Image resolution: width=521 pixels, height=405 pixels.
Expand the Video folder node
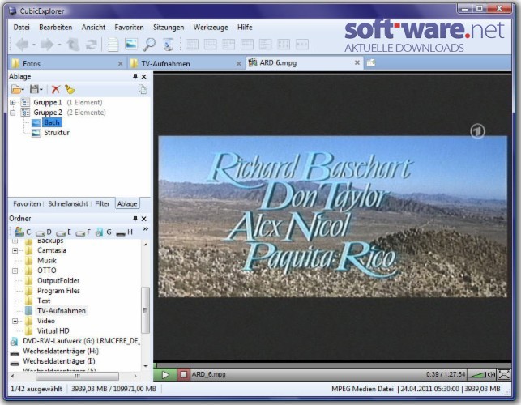pyautogui.click(x=15, y=321)
